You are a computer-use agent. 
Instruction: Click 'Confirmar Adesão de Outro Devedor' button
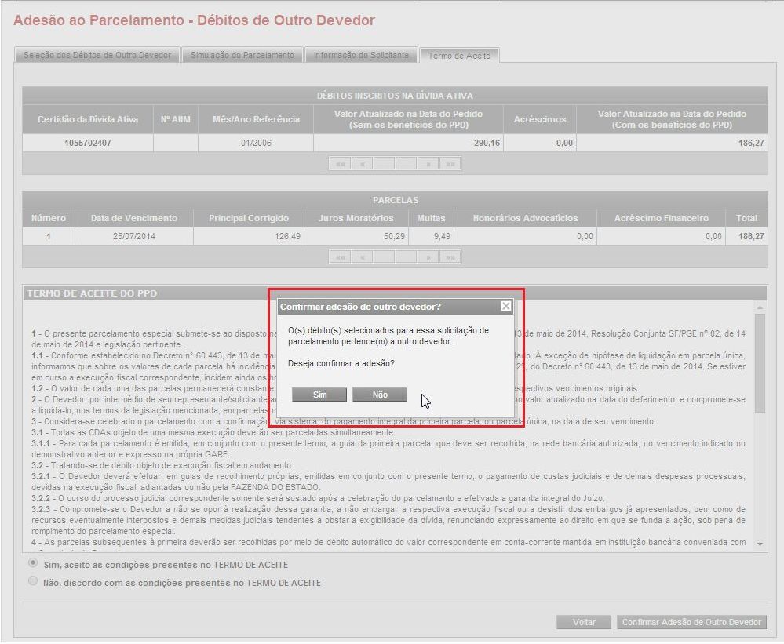(x=691, y=622)
